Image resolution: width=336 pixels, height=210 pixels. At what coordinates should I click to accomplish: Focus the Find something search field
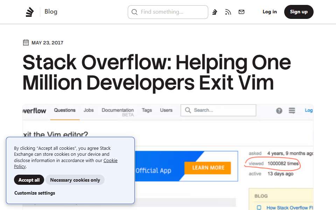pos(168,12)
